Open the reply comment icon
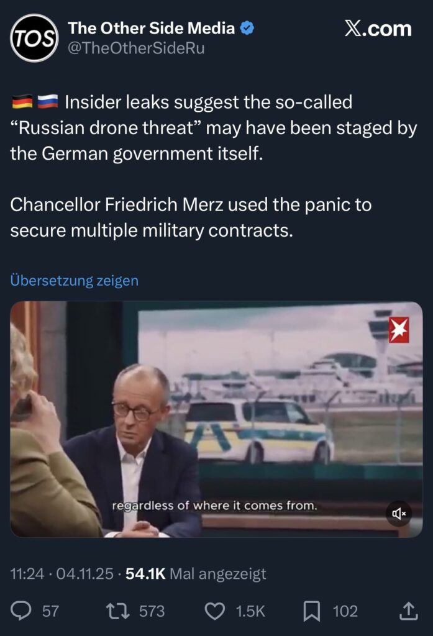 [x=22, y=611]
